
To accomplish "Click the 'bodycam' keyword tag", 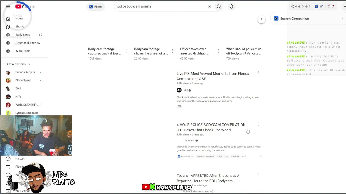I will (235, 157).
